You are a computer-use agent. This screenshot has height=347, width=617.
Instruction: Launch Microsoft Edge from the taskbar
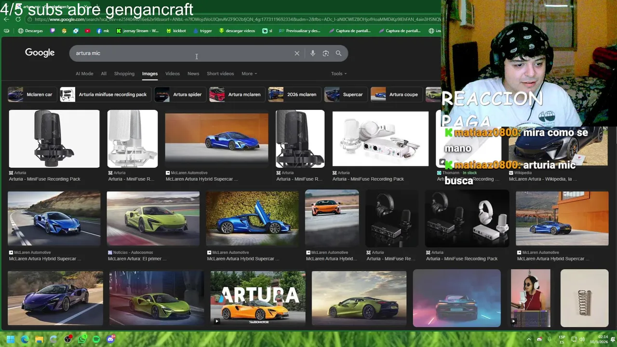click(x=25, y=339)
